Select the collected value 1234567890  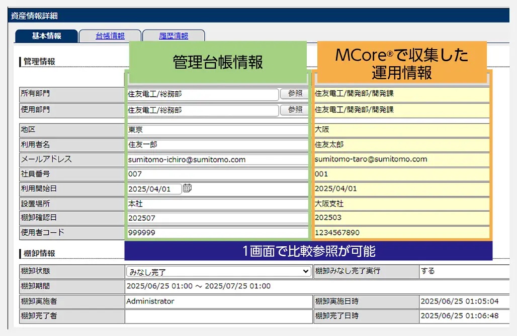(337, 232)
